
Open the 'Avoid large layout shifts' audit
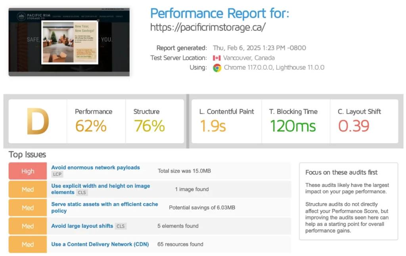[x=82, y=226]
